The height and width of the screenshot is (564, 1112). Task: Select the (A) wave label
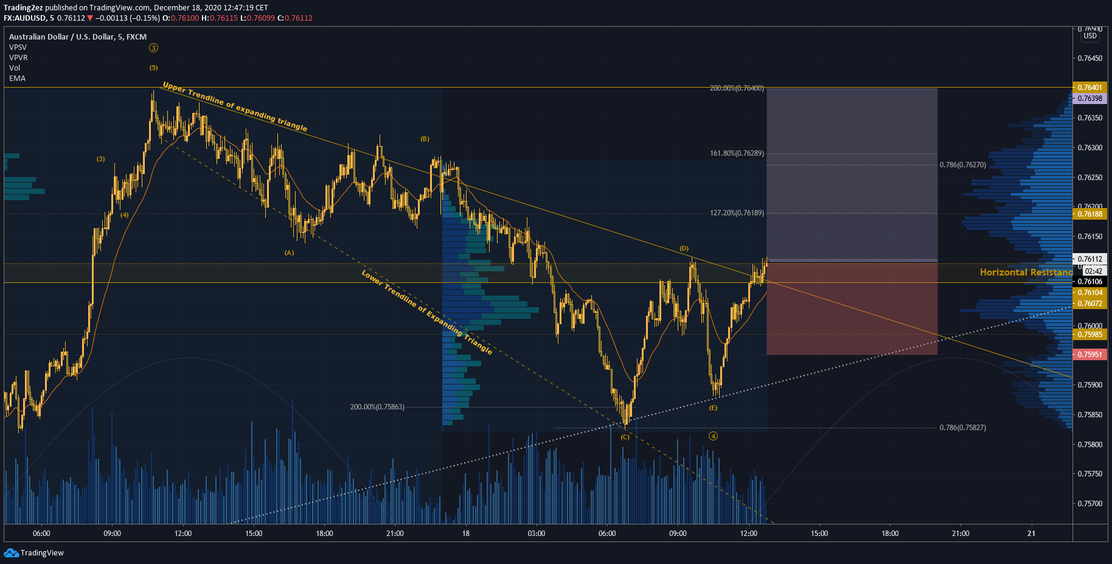coord(289,252)
